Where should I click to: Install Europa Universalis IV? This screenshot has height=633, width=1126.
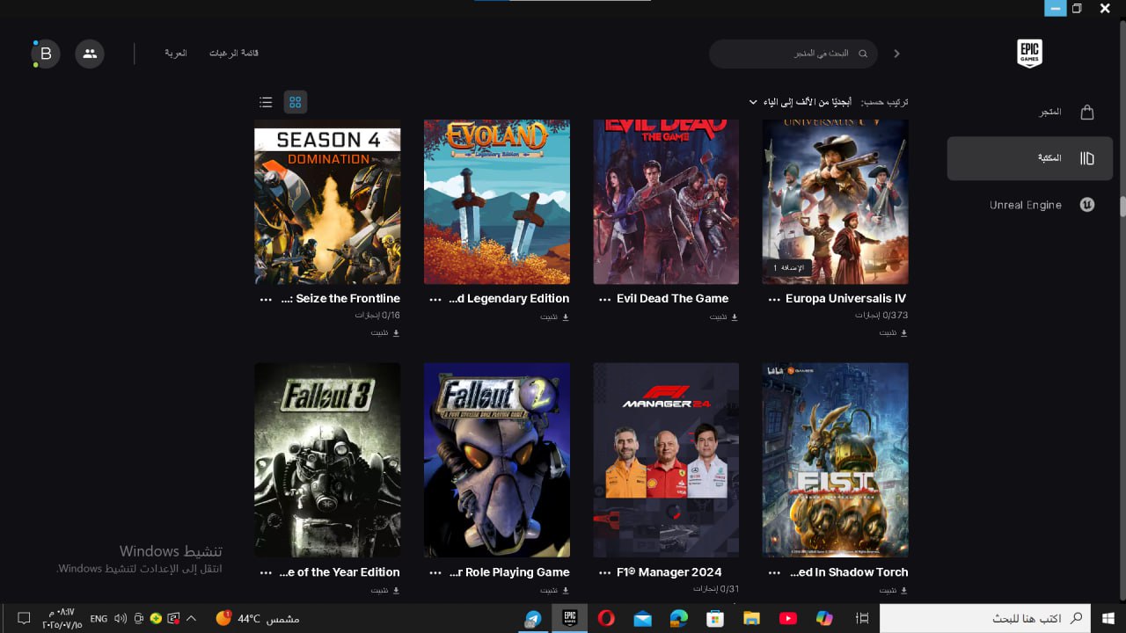coord(893,333)
